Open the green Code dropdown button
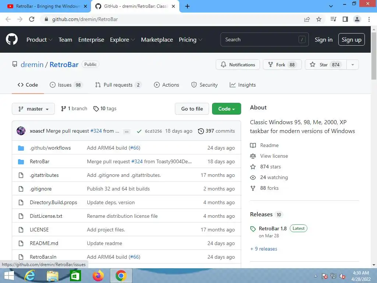Image resolution: width=377 pixels, height=283 pixels. (226, 109)
